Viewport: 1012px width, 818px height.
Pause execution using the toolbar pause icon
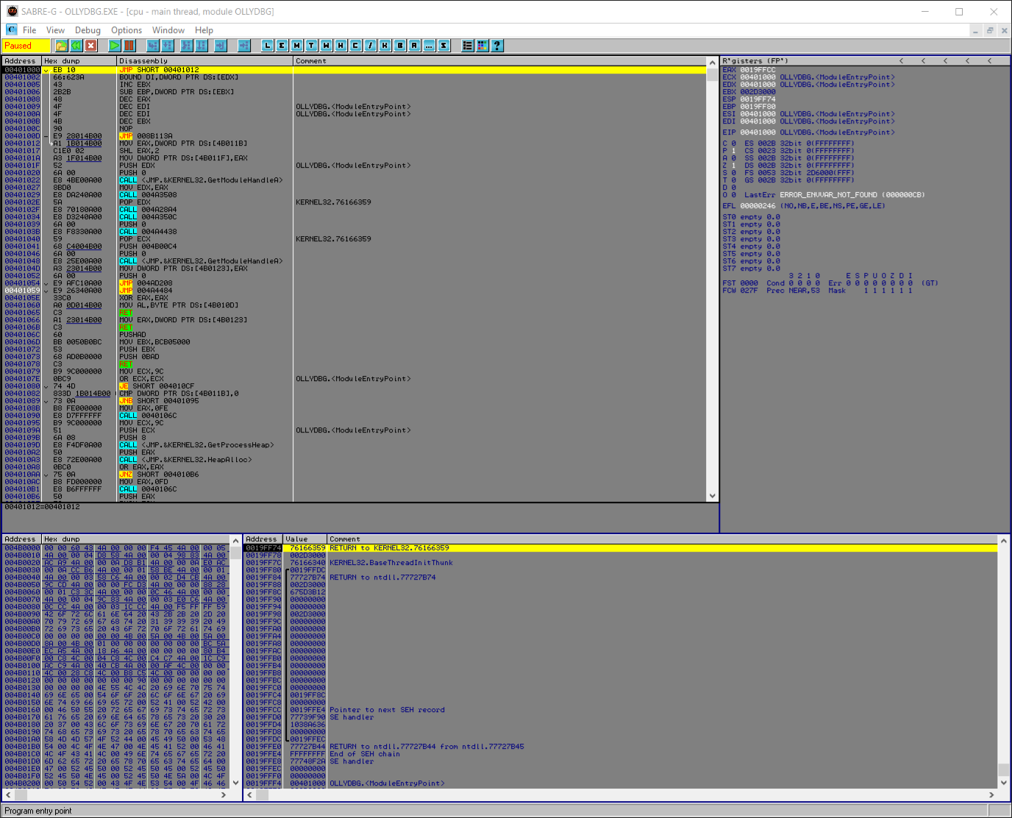tap(129, 46)
